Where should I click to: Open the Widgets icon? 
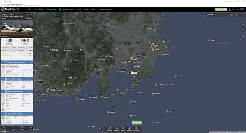(129, 129)
